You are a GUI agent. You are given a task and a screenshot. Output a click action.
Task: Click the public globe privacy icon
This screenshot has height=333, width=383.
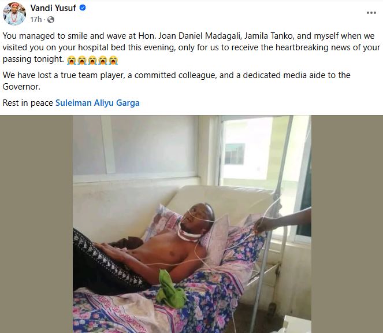point(51,20)
